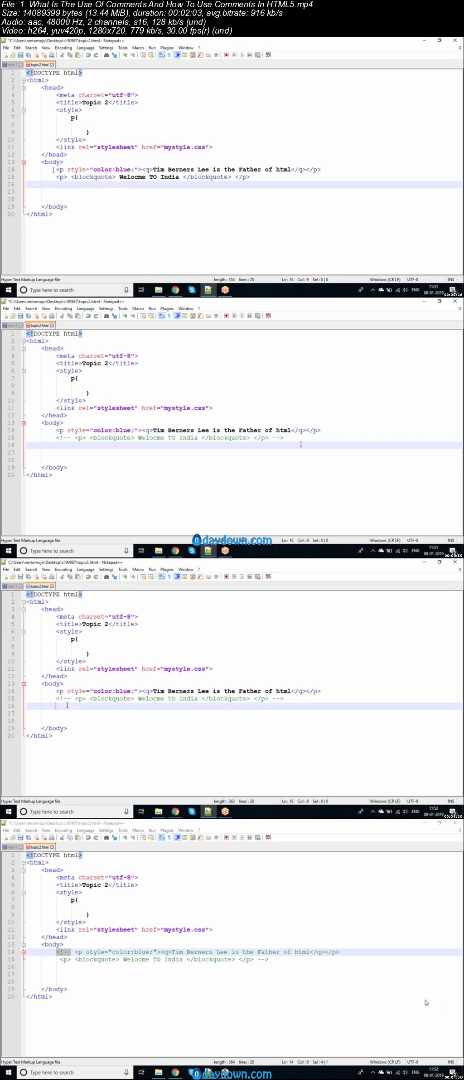The image size is (464, 1080).
Task: Collapse the <html> fold marker in 00:00:26 frame
Action: (24, 80)
